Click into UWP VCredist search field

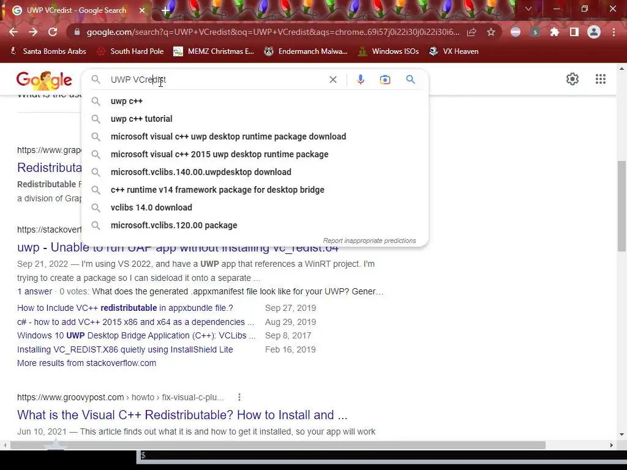216,80
